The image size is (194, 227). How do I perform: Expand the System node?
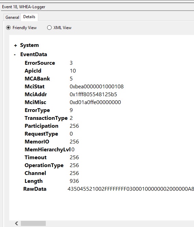(15, 46)
